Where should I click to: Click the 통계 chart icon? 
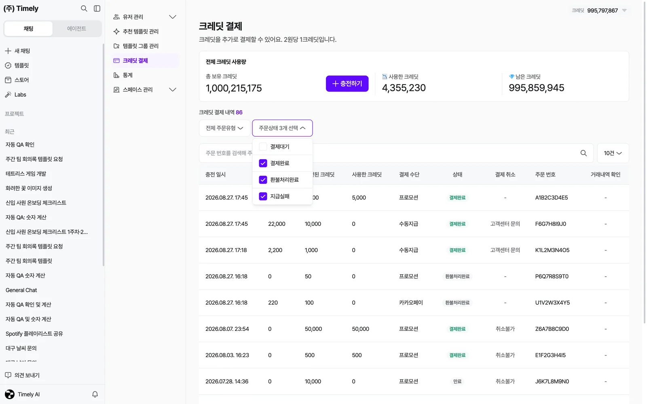[116, 75]
